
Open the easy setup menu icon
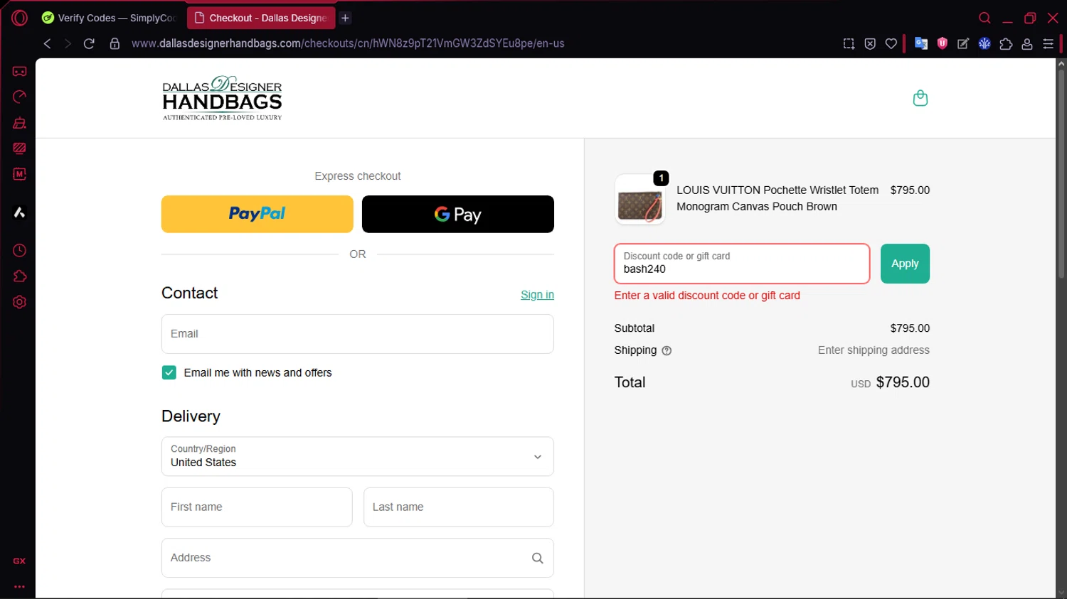[1048, 43]
